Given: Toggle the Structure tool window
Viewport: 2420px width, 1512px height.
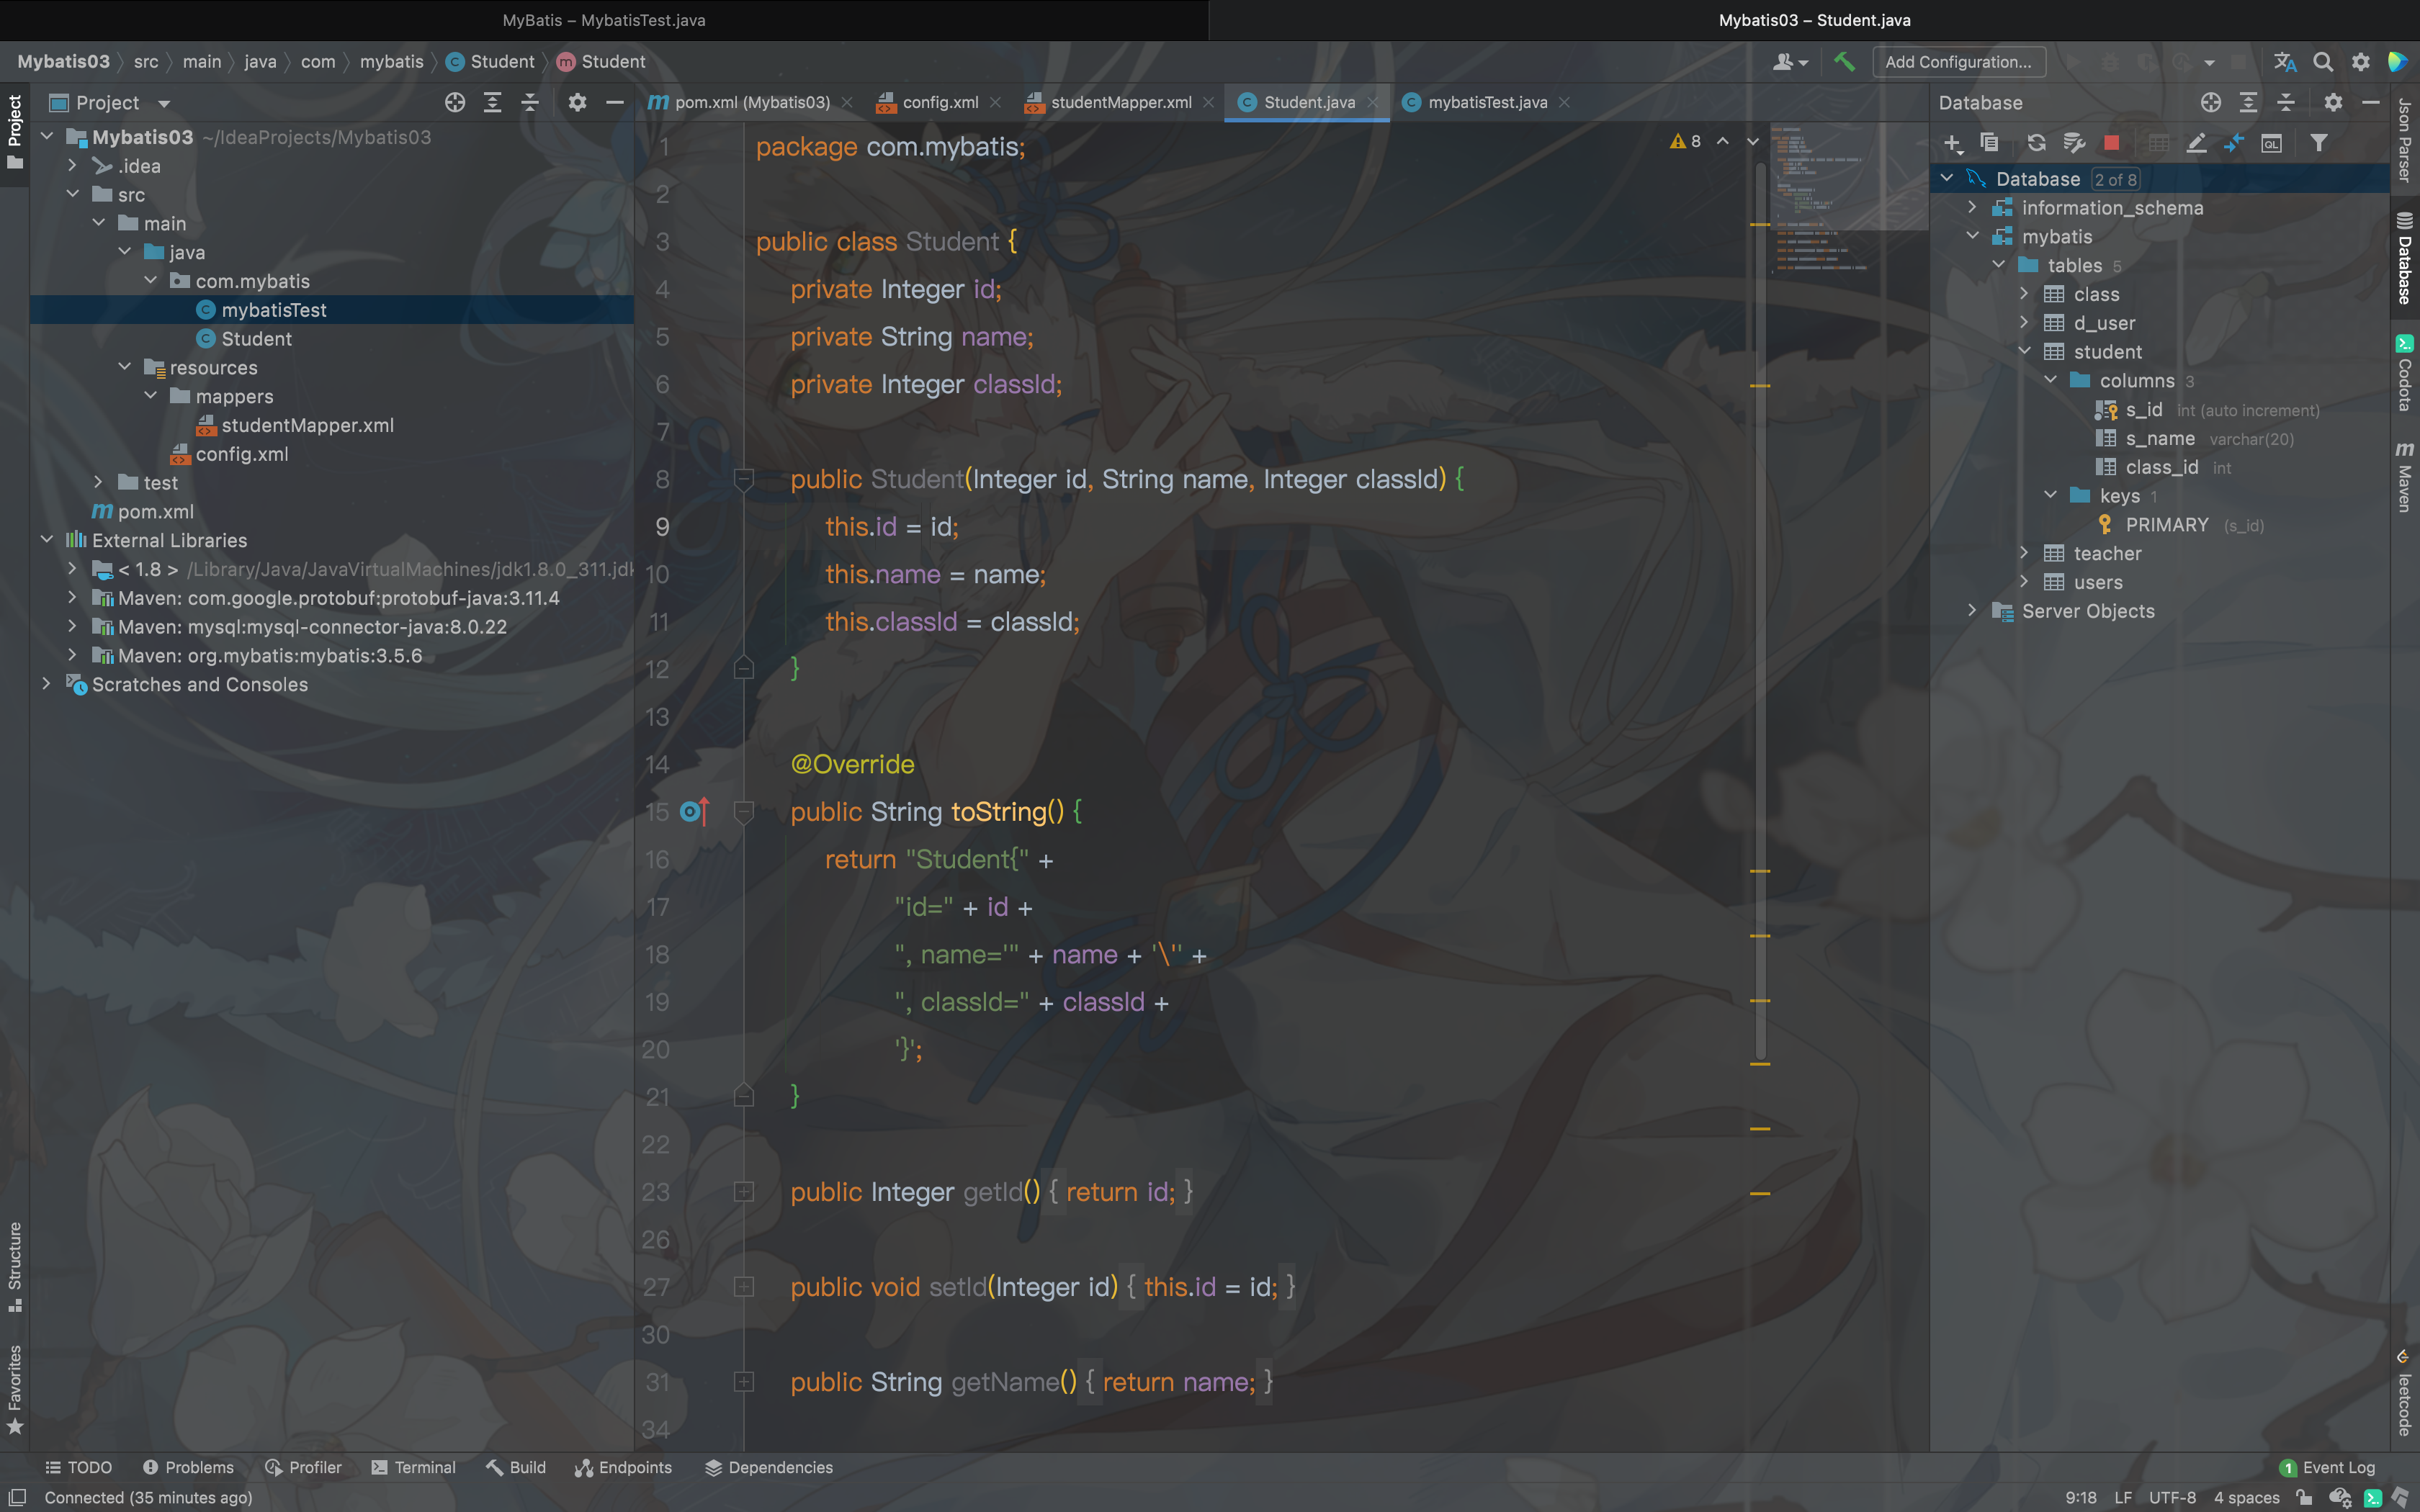Looking at the screenshot, I should click(15, 1265).
